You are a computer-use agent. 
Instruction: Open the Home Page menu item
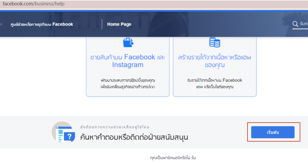coord(119,24)
